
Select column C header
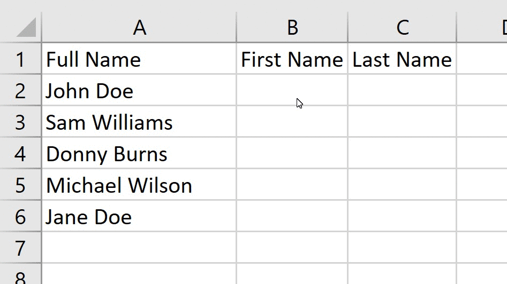[402, 27]
